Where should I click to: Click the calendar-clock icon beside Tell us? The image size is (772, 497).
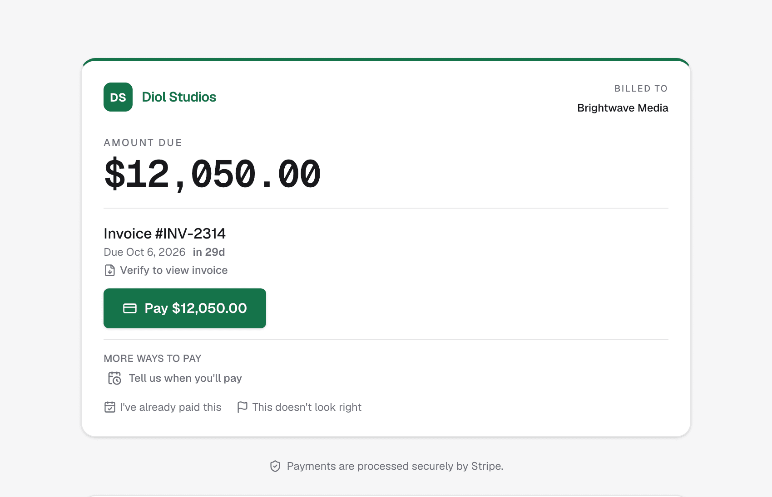pos(114,378)
